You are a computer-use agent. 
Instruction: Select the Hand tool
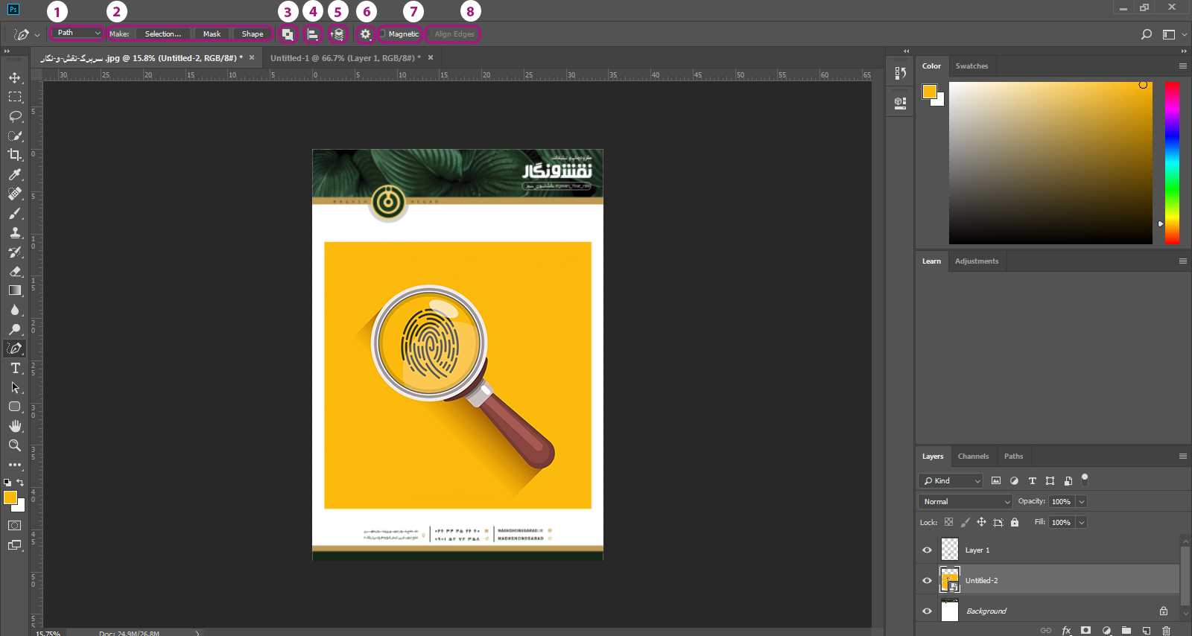[15, 426]
